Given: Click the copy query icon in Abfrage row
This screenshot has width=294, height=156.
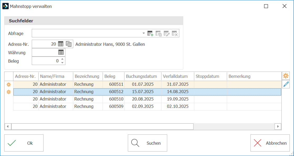Looking at the screenshot, I should [x=159, y=33].
